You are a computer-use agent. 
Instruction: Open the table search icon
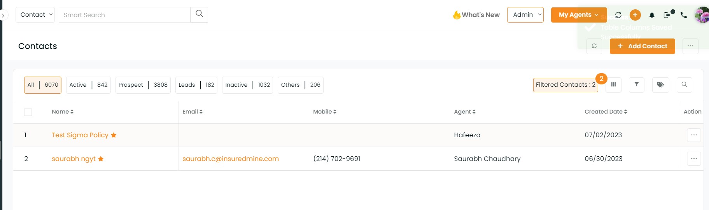(x=684, y=84)
